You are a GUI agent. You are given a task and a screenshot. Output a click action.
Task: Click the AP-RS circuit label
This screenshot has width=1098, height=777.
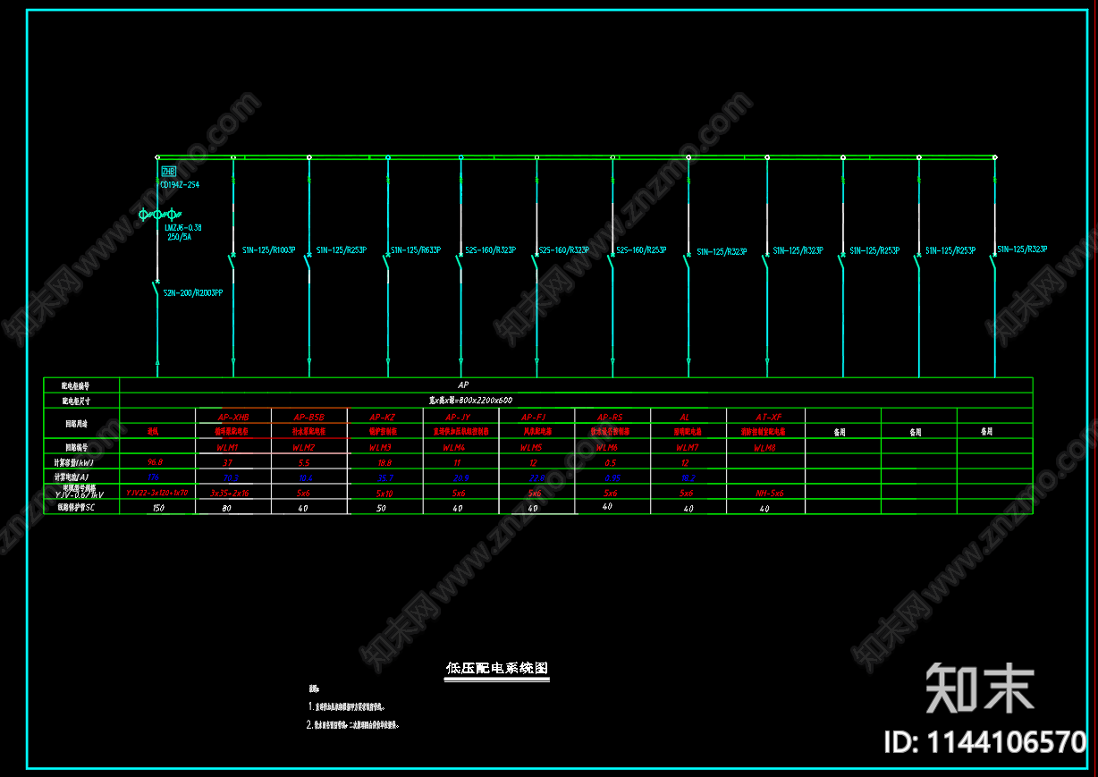[x=612, y=417]
